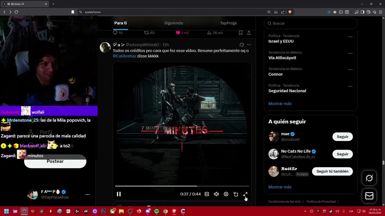Go back in the browser
This screenshot has width=385, height=216.
(4, 12)
